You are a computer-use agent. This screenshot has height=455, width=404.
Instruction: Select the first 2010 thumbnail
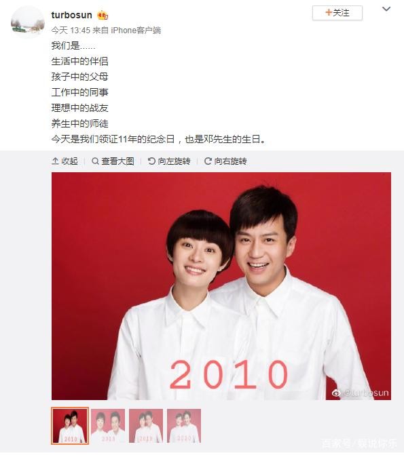click(x=70, y=426)
